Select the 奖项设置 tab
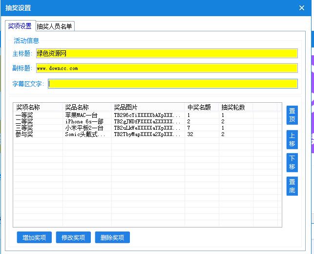 (20, 26)
